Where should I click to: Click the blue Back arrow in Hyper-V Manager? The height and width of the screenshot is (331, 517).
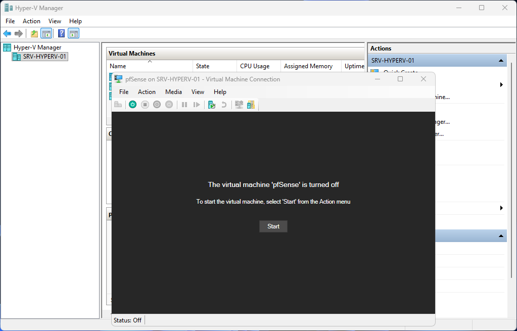point(7,34)
